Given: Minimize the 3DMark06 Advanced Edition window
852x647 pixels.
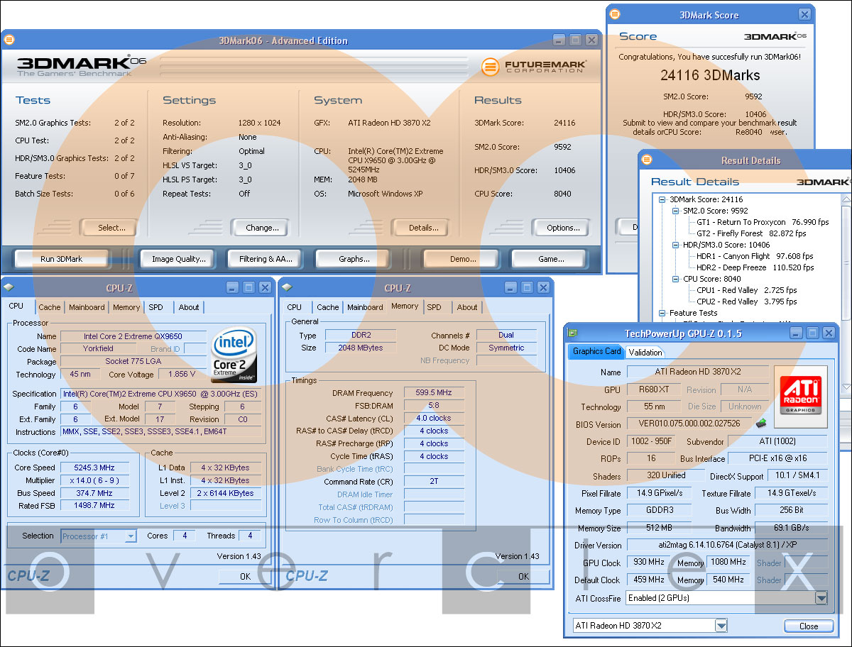Looking at the screenshot, I should tap(559, 40).
